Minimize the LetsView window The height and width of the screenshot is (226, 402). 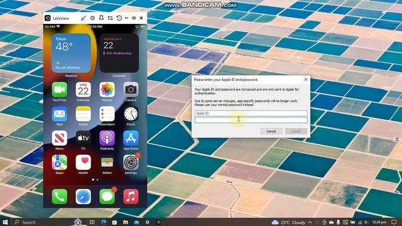[x=126, y=18]
